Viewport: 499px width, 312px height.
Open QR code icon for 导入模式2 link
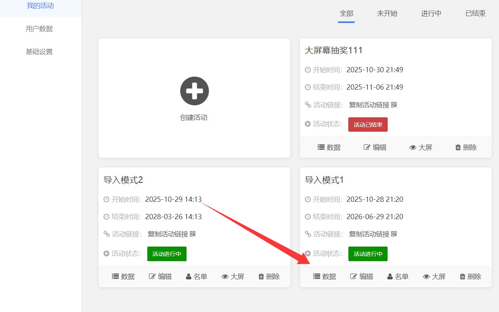193,234
